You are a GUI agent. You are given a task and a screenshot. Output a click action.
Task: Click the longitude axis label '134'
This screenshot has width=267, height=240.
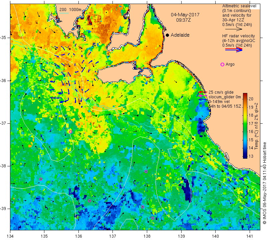click(x=10, y=236)
